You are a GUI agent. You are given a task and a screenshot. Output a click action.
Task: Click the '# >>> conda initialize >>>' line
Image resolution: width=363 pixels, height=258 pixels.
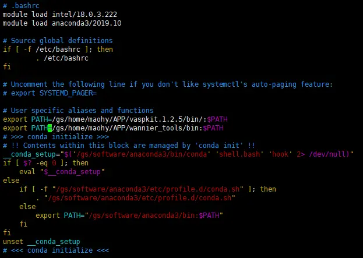56,137
